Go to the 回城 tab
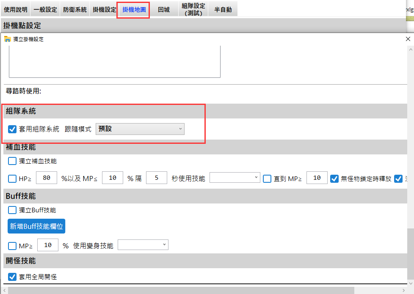The image size is (414, 294). [x=164, y=9]
